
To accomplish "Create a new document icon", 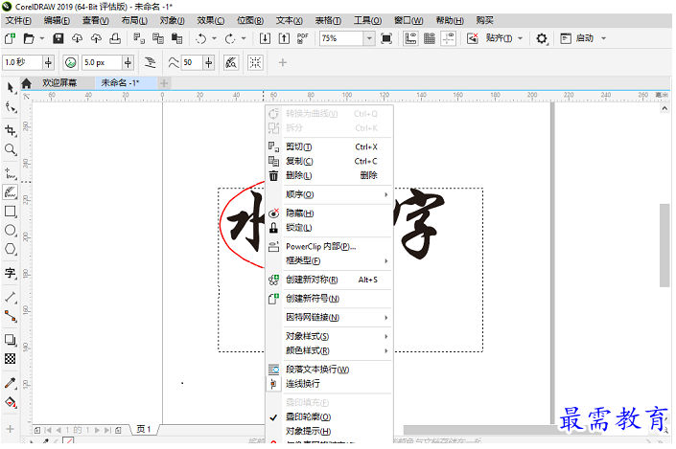I will coord(10,38).
